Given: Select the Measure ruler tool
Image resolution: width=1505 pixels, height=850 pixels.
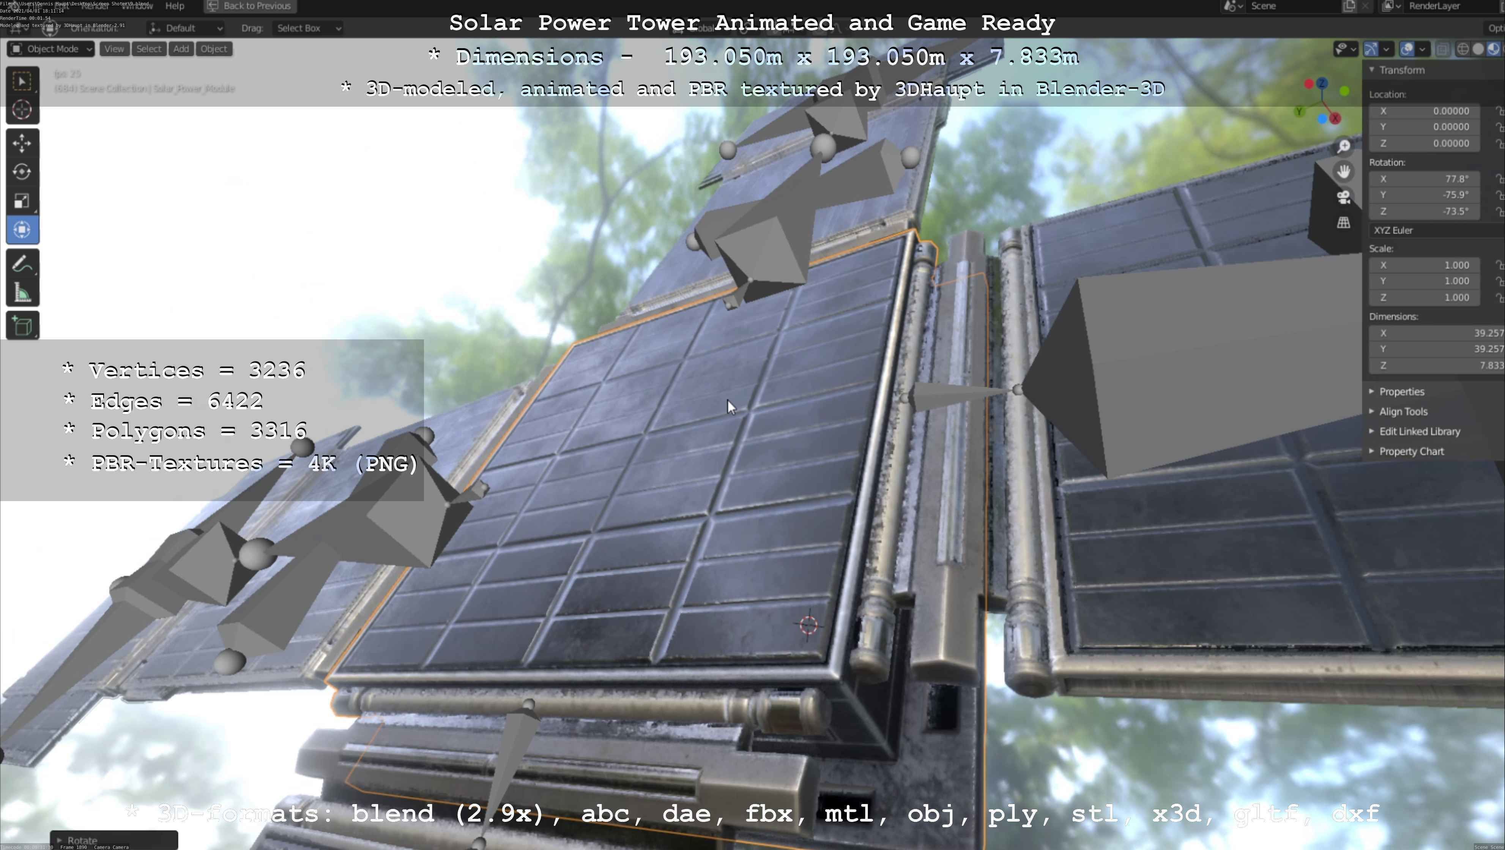Looking at the screenshot, I should point(22,293).
